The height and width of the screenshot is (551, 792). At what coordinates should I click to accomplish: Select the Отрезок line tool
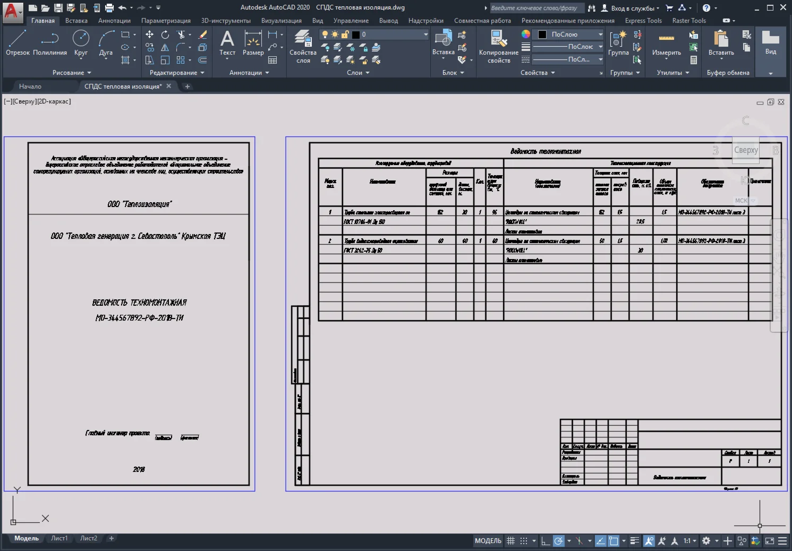point(18,42)
